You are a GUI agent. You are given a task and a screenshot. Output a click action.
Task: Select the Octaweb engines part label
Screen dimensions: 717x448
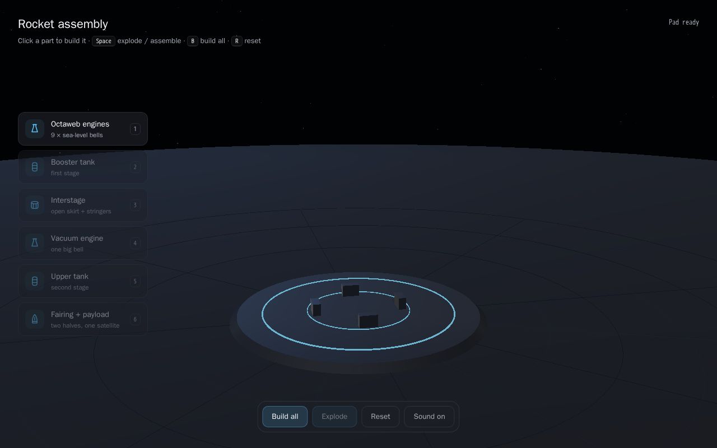[x=80, y=124]
